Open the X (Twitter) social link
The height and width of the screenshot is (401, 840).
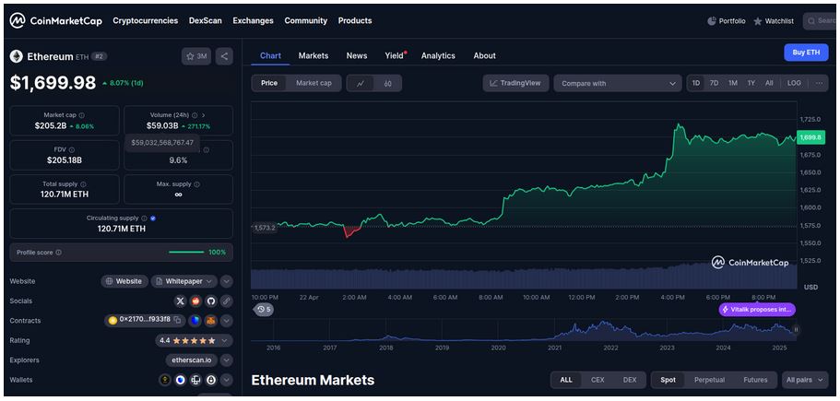pos(181,301)
